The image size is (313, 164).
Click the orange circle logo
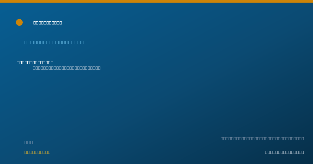19,22
